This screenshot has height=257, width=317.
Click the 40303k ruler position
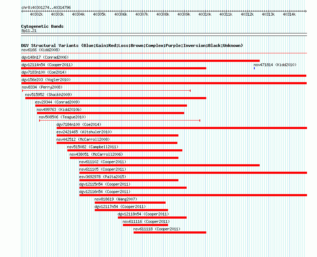coord(57,14)
